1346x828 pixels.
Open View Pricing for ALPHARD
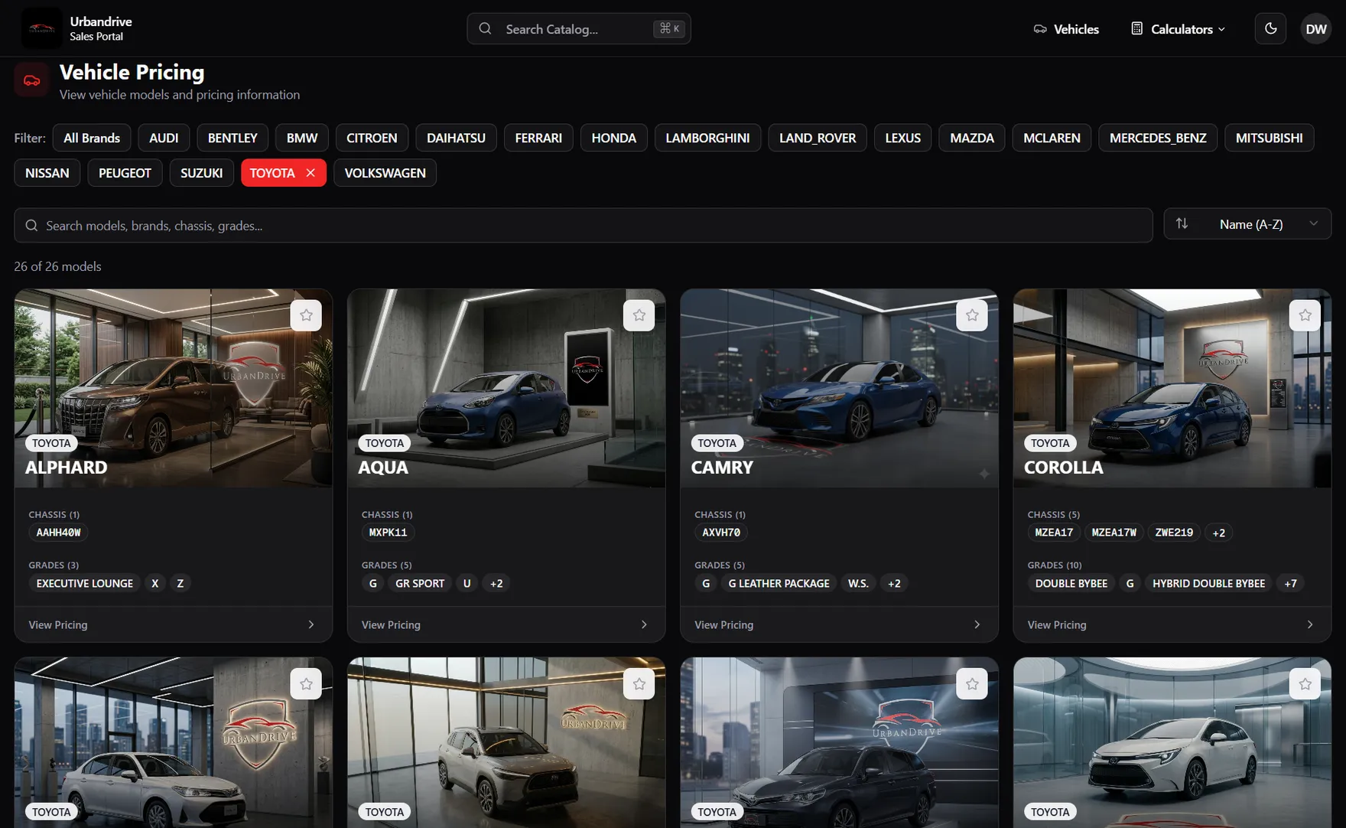tap(173, 624)
